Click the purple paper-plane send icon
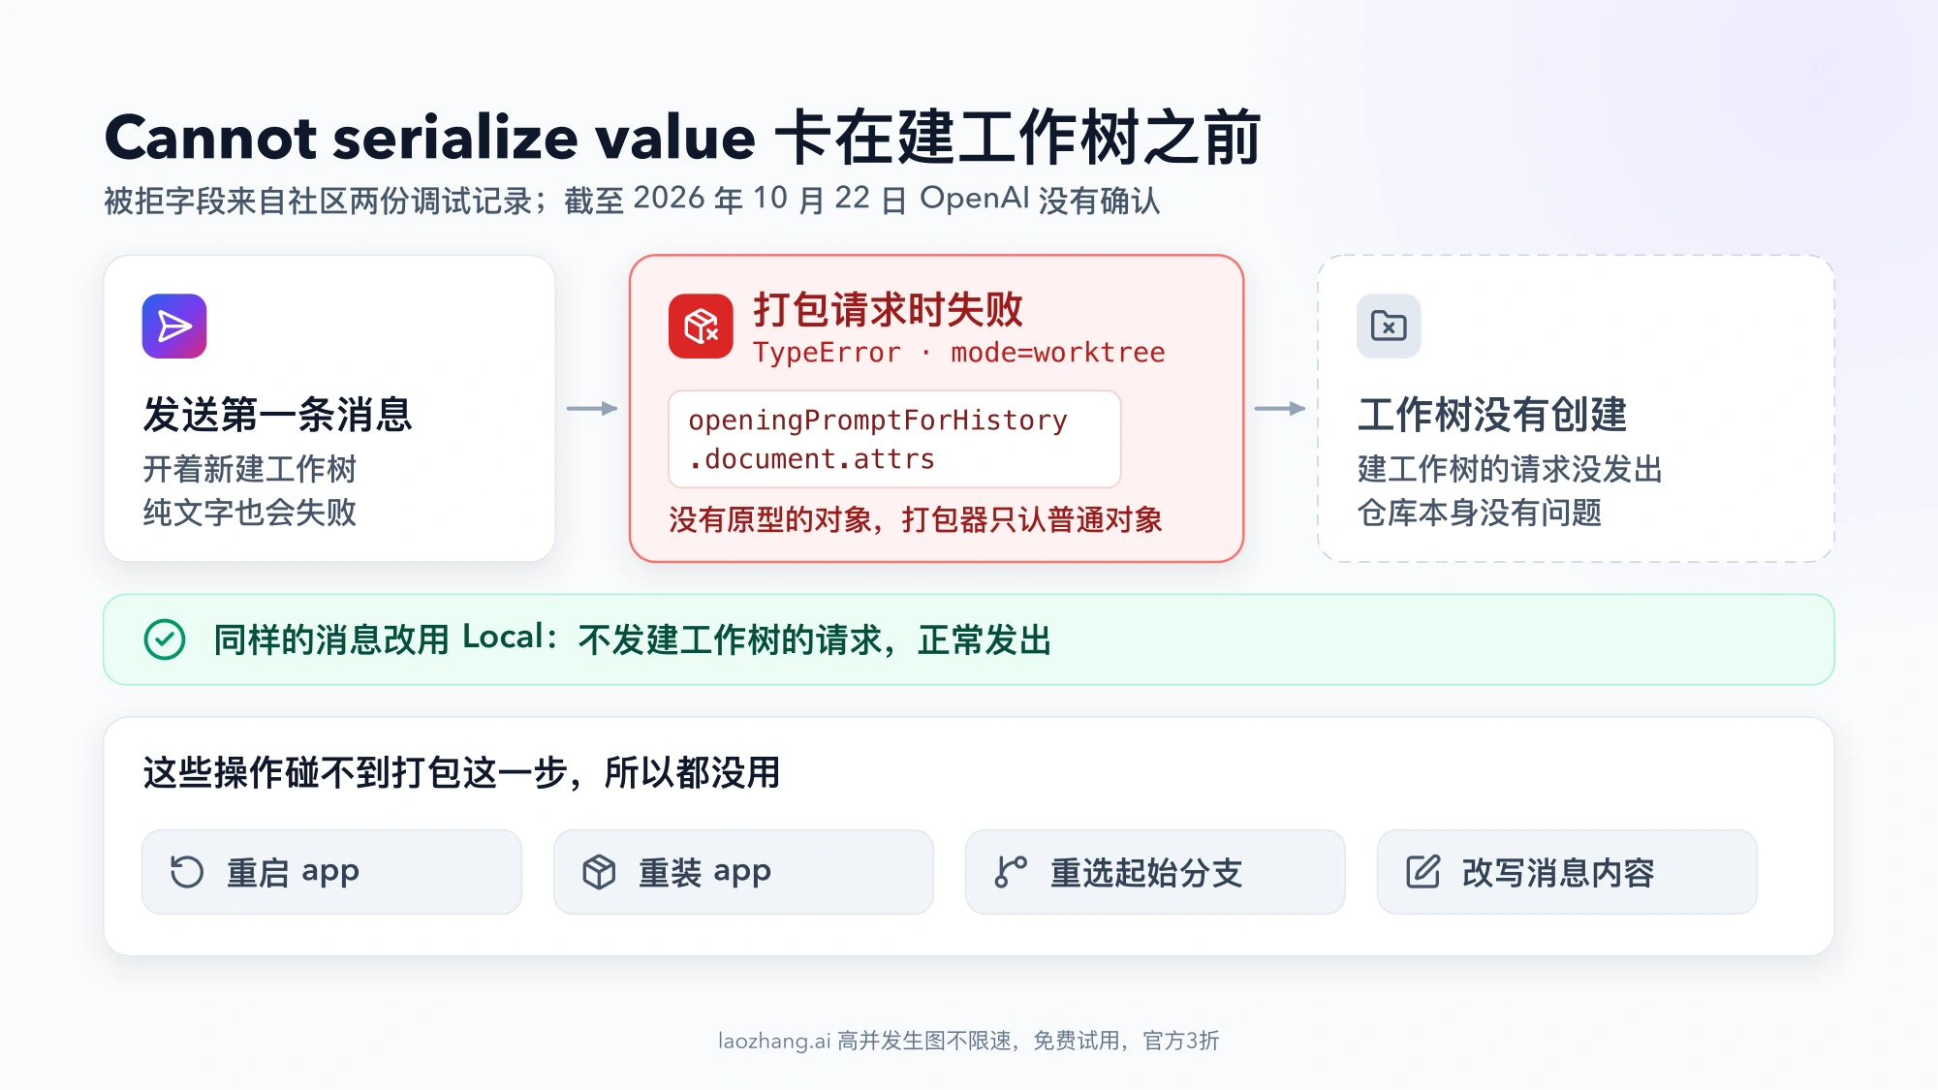The height and width of the screenshot is (1090, 1938). 174,327
